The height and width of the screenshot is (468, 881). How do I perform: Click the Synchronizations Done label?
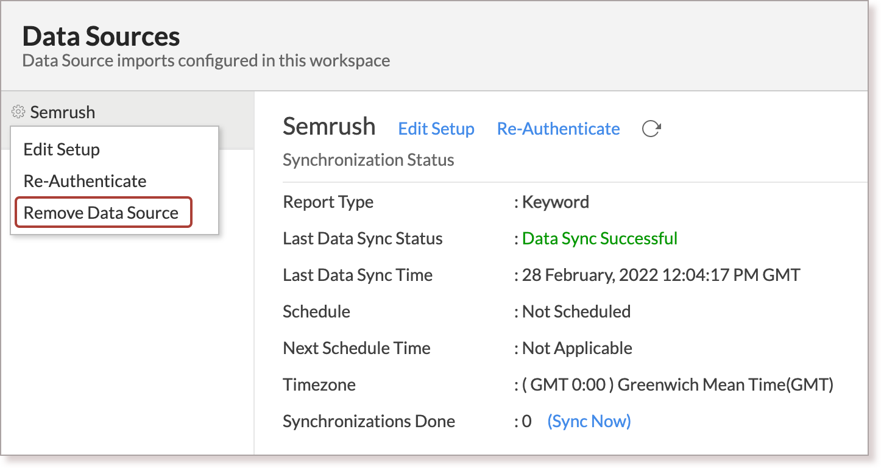tap(369, 421)
